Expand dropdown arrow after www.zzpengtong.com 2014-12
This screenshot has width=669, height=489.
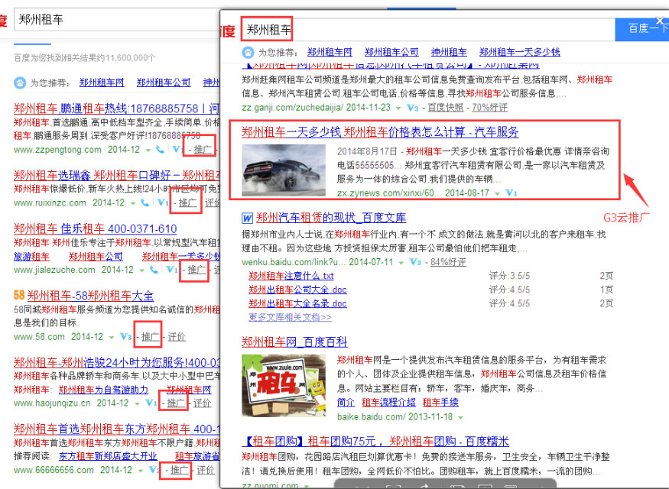148,151
